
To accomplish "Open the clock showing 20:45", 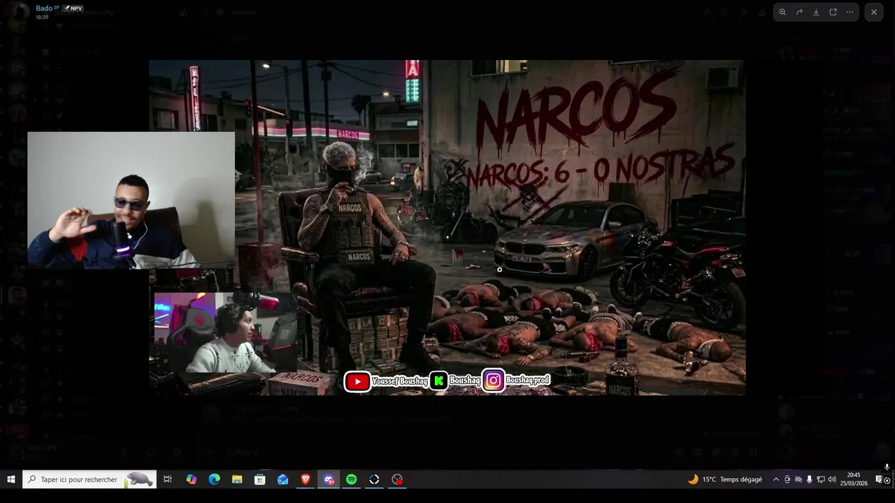I will point(854,479).
